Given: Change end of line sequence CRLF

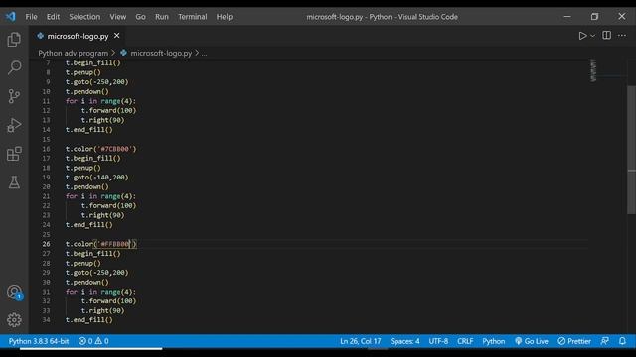Looking at the screenshot, I should pyautogui.click(x=465, y=341).
